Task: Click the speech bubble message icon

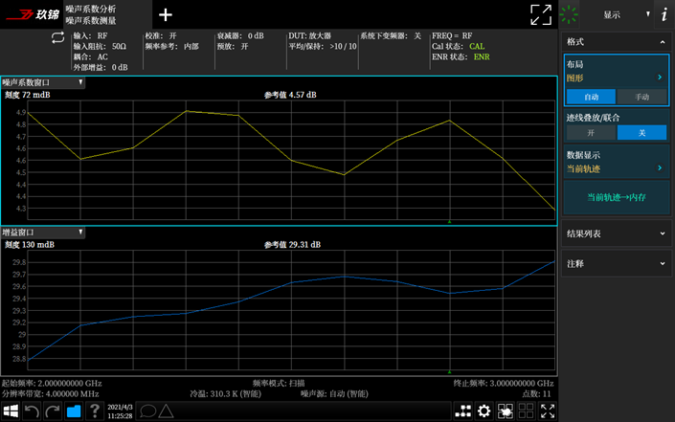Action: click(x=147, y=411)
